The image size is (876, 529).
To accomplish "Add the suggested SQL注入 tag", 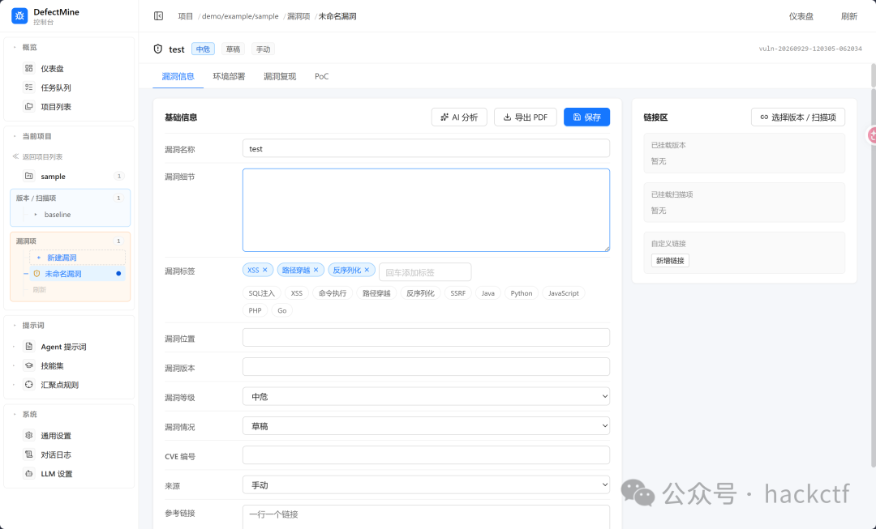I will 262,293.
